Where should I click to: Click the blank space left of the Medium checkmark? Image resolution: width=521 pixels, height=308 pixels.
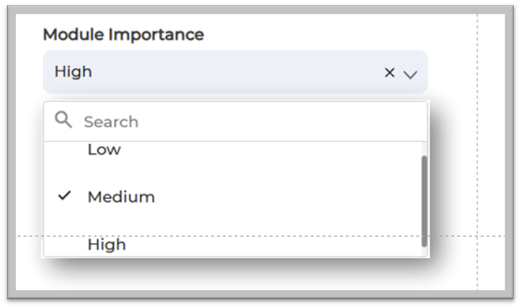coord(50,196)
